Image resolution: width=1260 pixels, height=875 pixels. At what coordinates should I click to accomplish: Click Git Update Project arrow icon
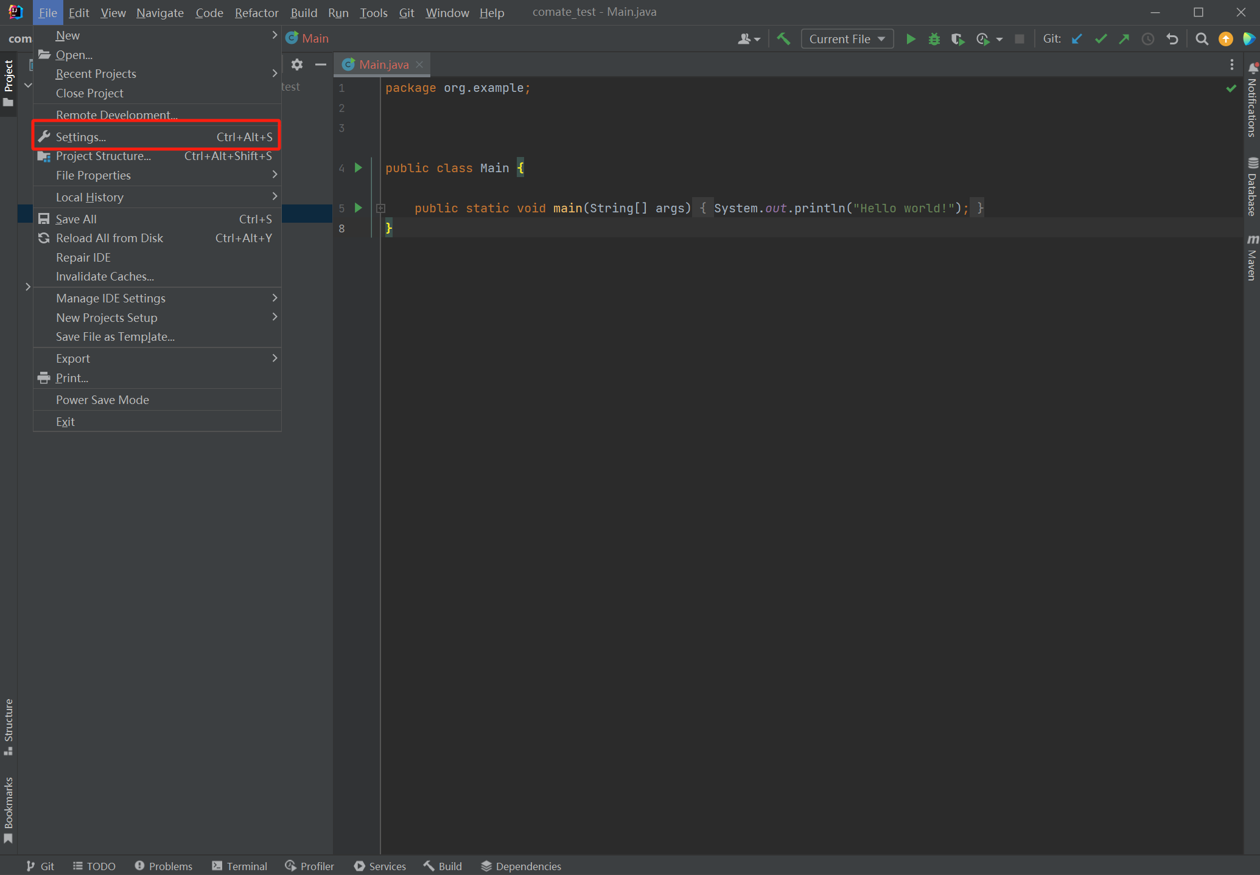click(x=1077, y=39)
